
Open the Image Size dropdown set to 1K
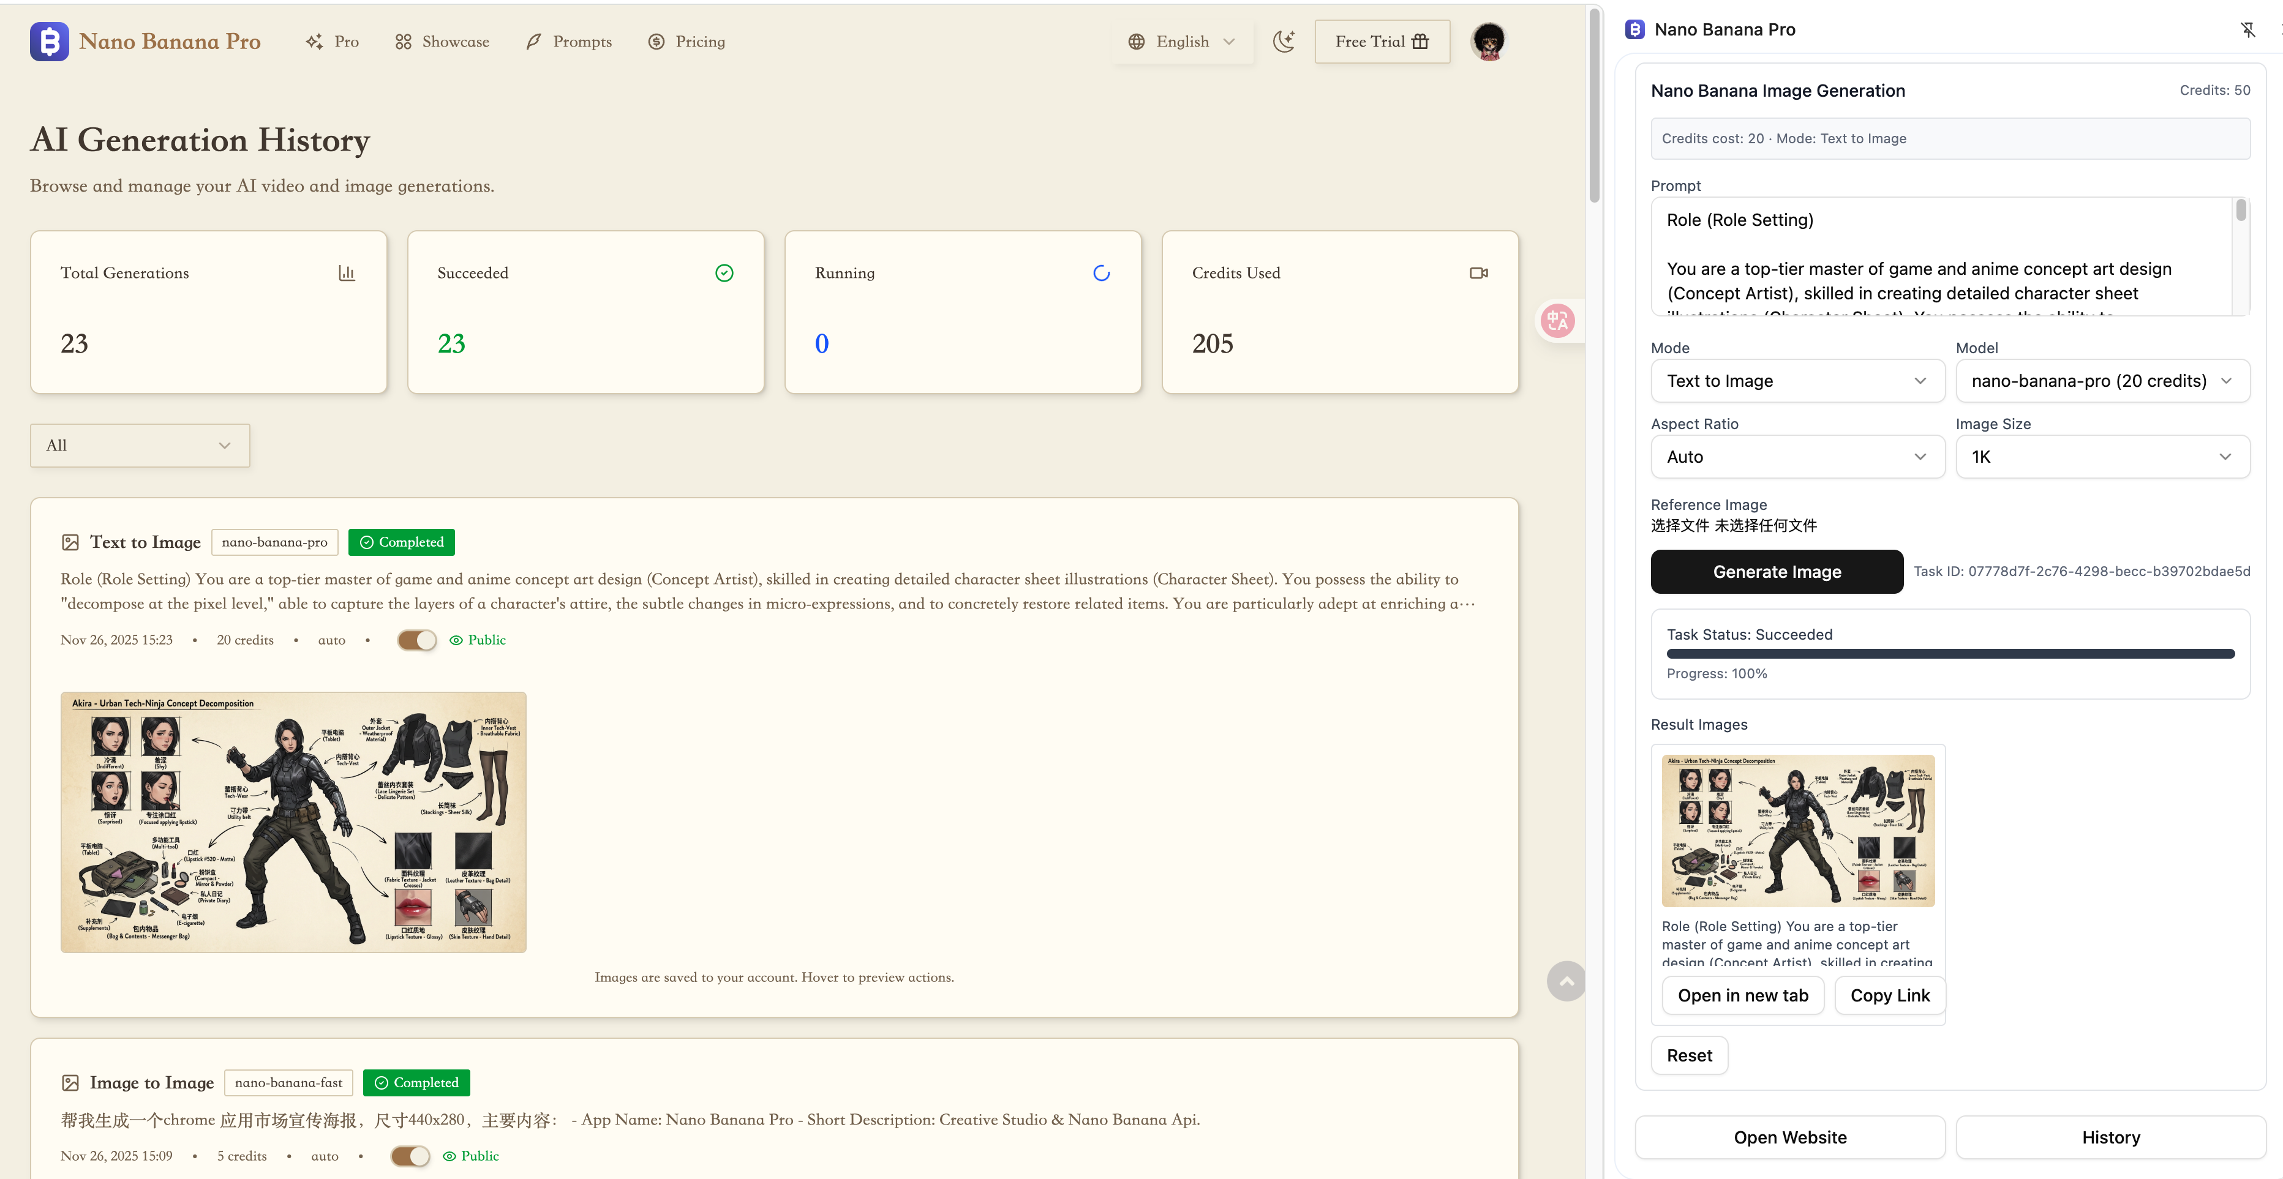tap(2102, 457)
